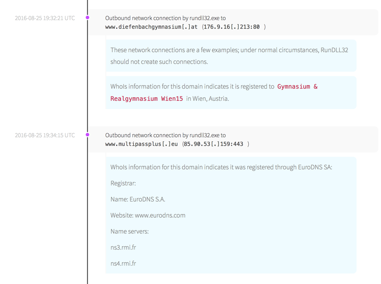This screenshot has height=284, width=381.
Task: Click the second 'Outbound network connection' event header
Action: (165, 135)
